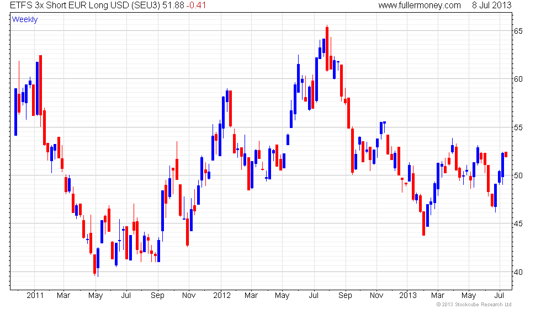The width and height of the screenshot is (541, 309).
Task: Click the blue Weekly label
Action: pyautogui.click(x=24, y=20)
